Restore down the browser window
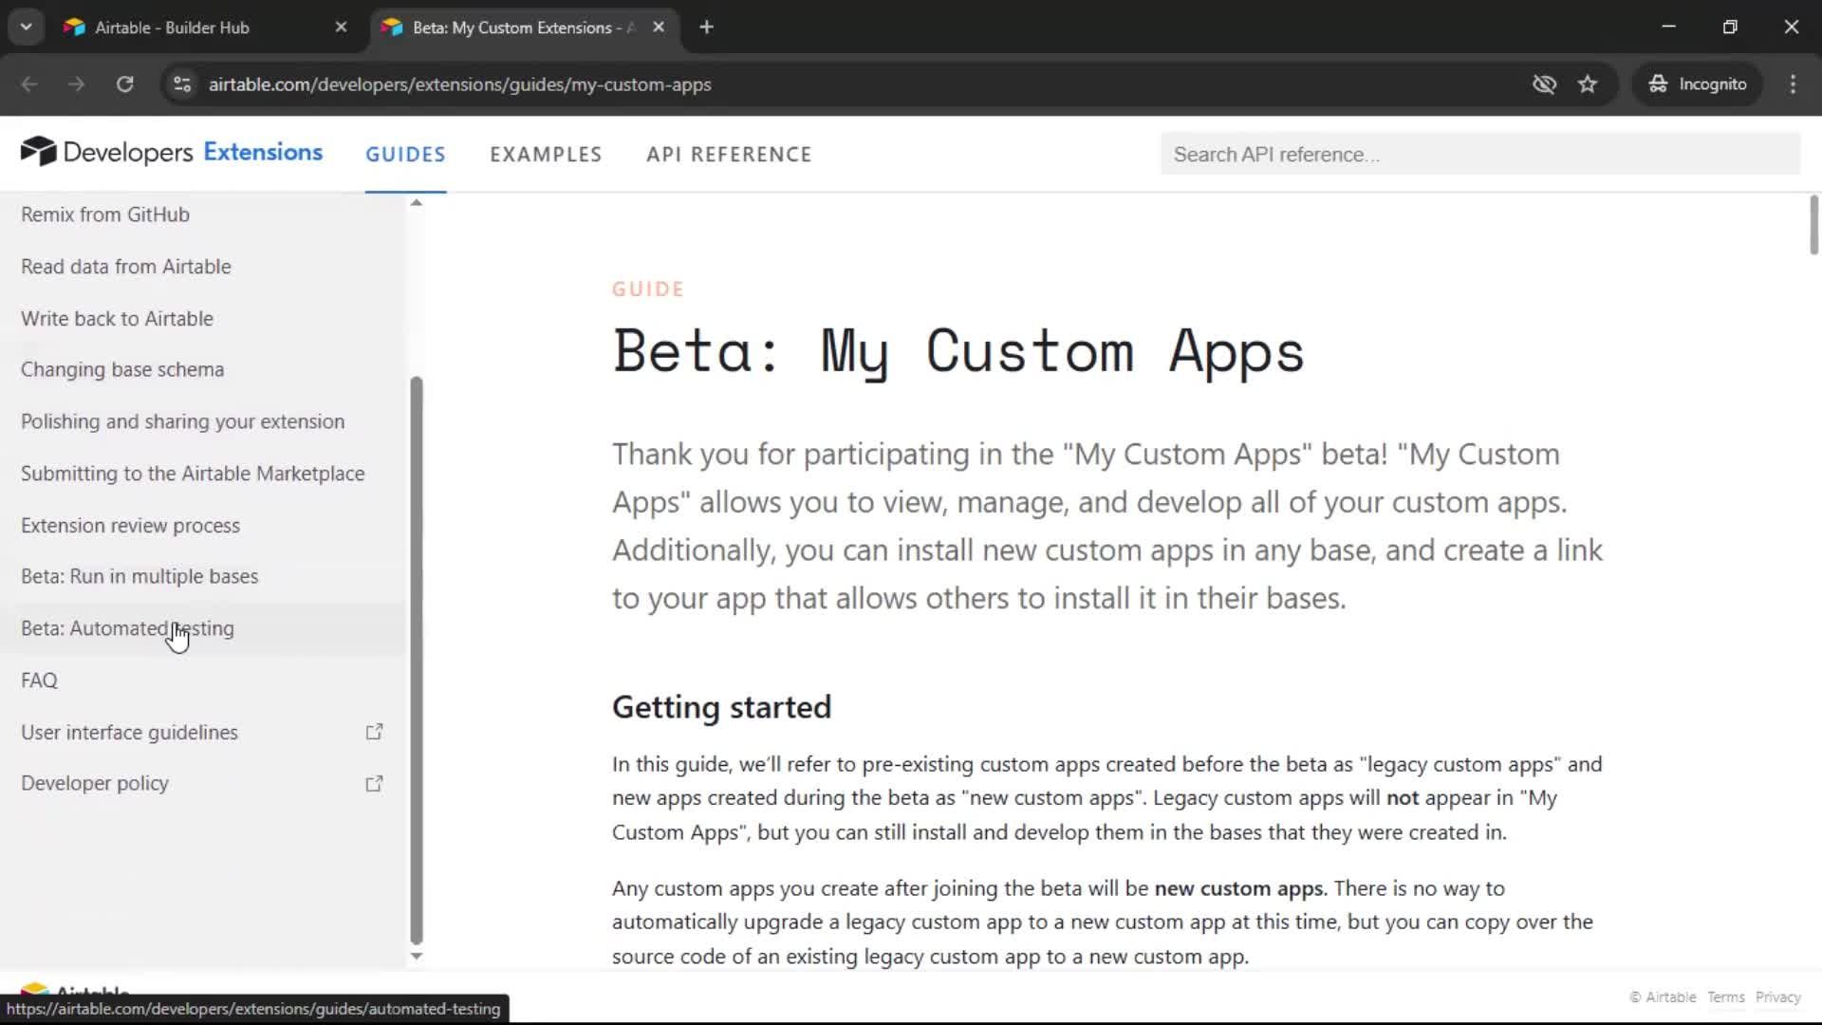The image size is (1822, 1025). [x=1730, y=27]
